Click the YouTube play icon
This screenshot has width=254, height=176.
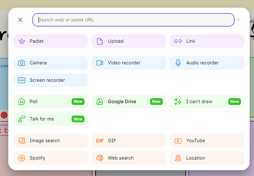coord(178,140)
